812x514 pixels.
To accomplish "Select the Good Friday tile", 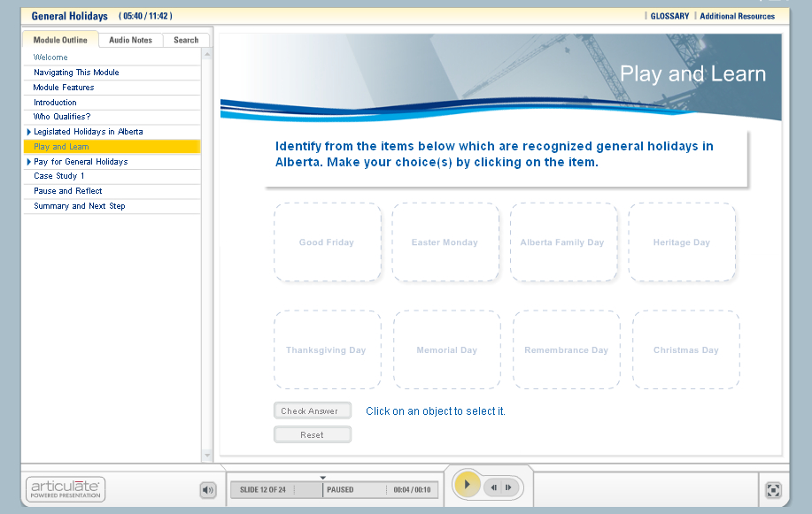I will (x=327, y=242).
